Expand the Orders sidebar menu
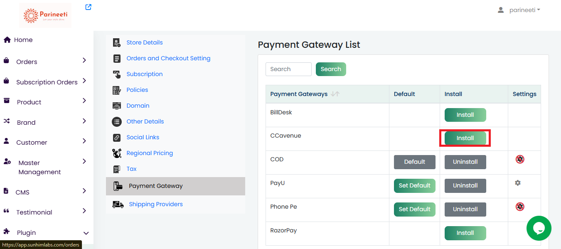The height and width of the screenshot is (249, 561). tap(84, 61)
